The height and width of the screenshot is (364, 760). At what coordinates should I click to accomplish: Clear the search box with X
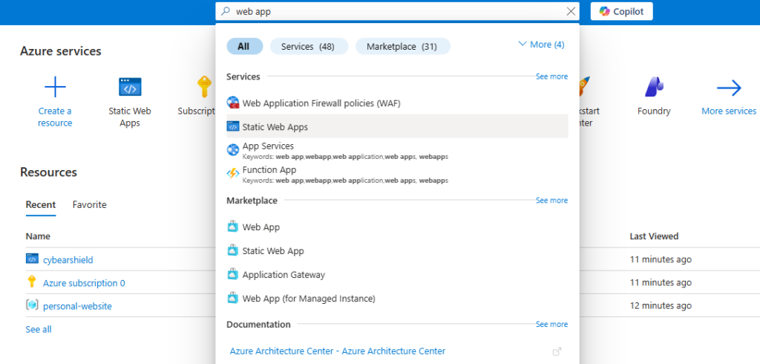[571, 11]
